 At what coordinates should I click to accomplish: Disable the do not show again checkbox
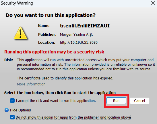click(x=12, y=117)
